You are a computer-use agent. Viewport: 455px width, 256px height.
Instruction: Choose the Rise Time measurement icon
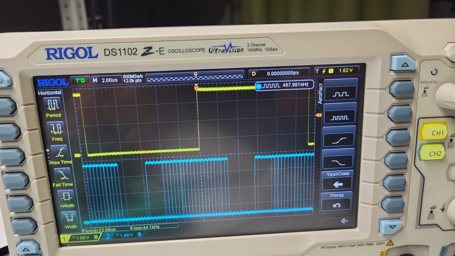[x=60, y=152]
